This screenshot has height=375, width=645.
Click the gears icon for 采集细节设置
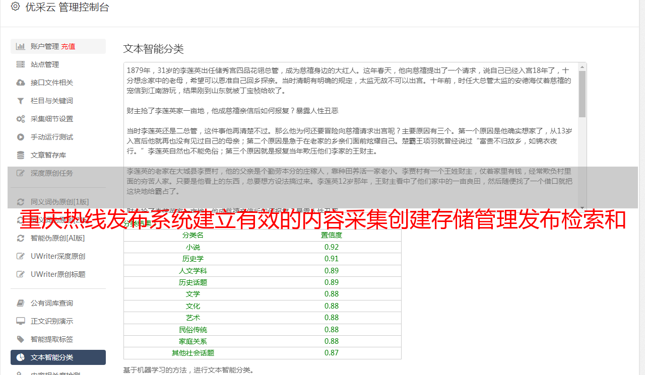(21, 119)
